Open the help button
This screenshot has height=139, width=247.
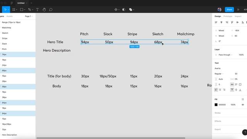pyautogui.click(x=245, y=132)
